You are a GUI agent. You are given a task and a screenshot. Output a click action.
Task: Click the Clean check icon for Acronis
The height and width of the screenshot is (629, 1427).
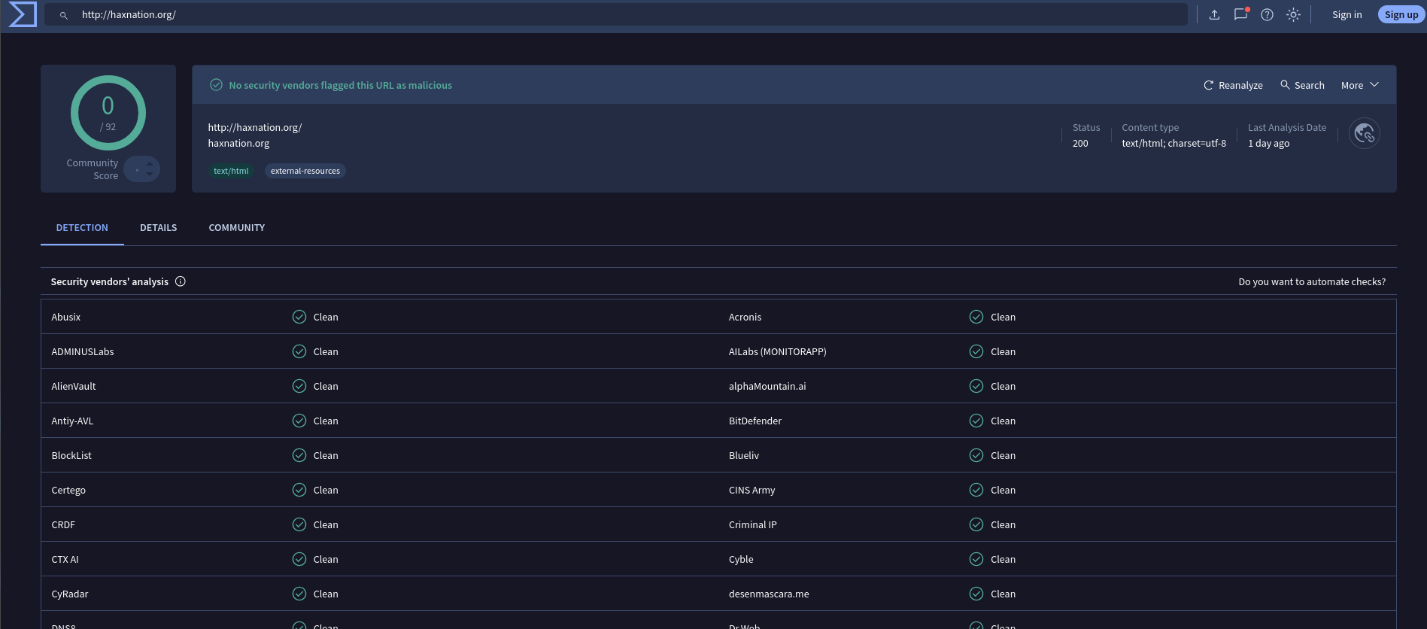[976, 317]
